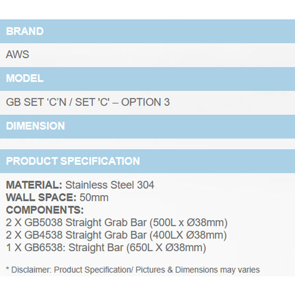Click the BRAND section header
The height and width of the screenshot is (295, 295).
tap(25, 31)
